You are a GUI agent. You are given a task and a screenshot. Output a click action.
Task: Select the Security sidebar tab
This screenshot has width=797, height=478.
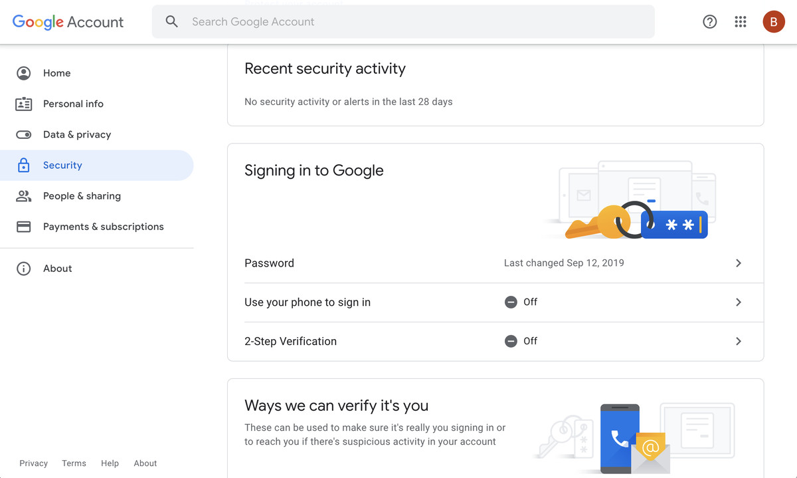[x=62, y=166]
